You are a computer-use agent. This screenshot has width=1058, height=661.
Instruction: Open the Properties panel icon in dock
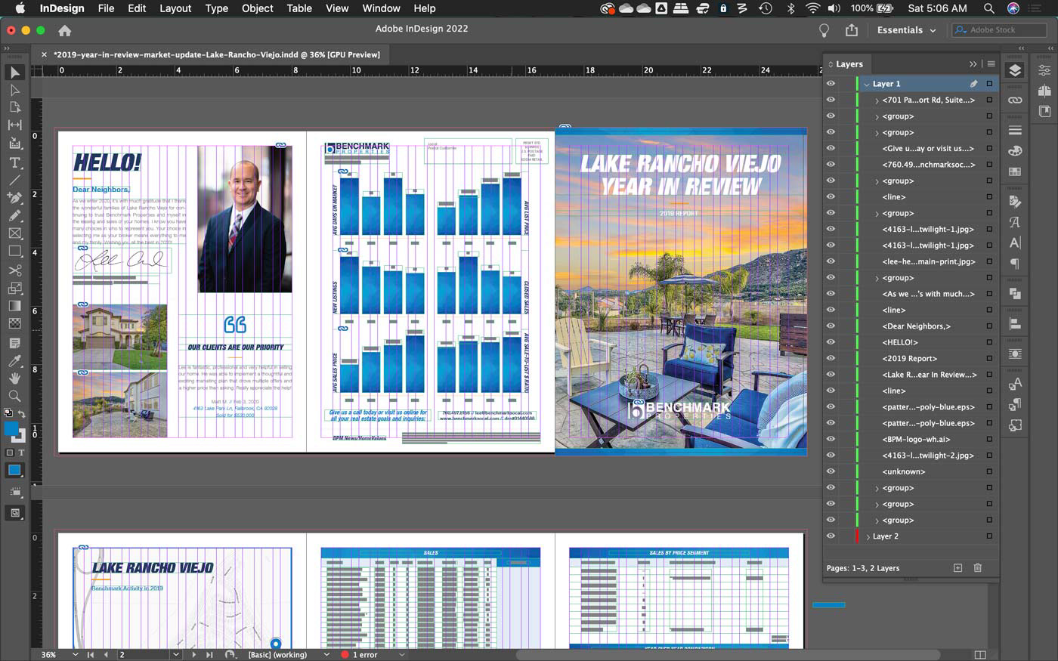1044,70
